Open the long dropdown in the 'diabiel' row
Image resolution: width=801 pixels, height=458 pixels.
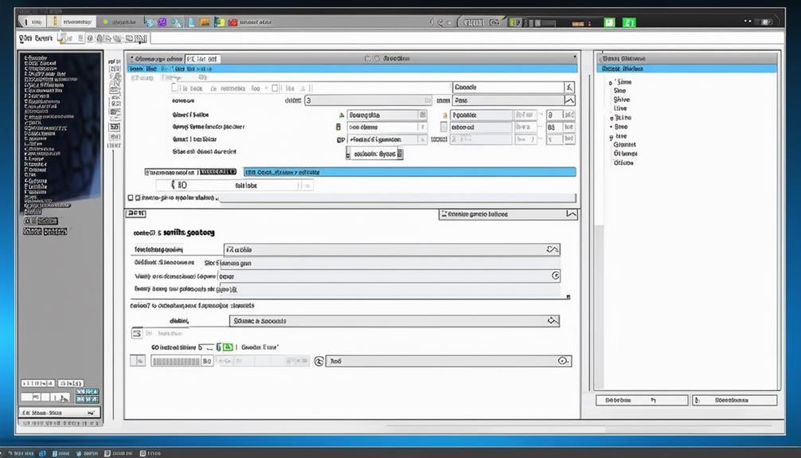click(x=394, y=321)
